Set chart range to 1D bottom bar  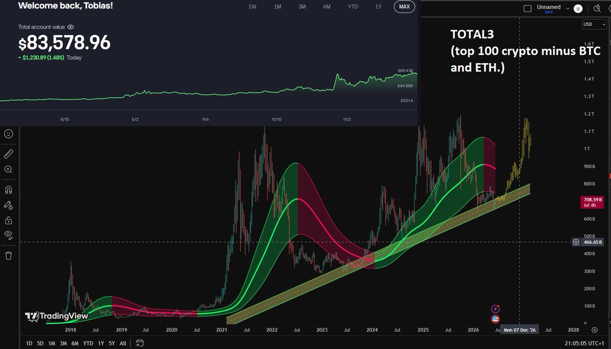pyautogui.click(x=29, y=343)
